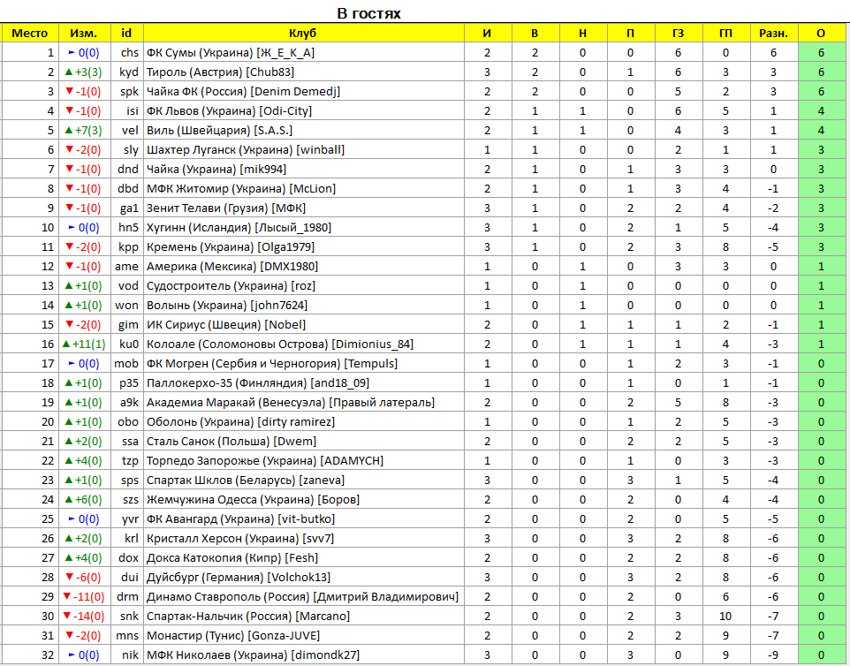The height and width of the screenshot is (666, 850).
Task: Click blue arrow icon in ФК Авангард row
Action: [x=72, y=519]
